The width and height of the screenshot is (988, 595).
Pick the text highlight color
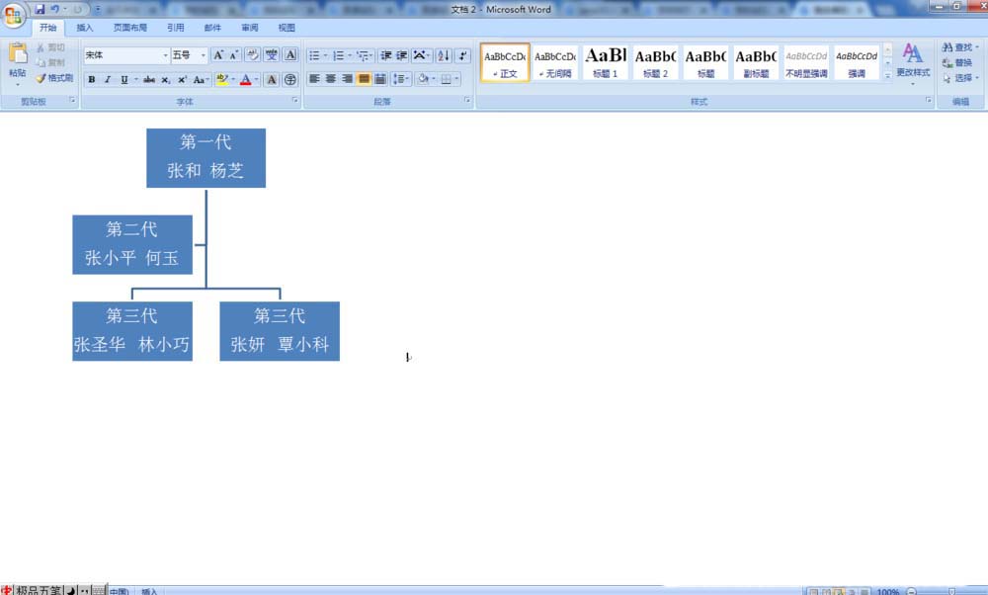point(221,79)
